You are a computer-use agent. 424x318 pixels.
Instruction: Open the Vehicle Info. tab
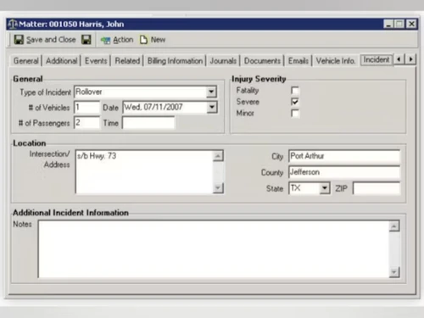click(336, 61)
